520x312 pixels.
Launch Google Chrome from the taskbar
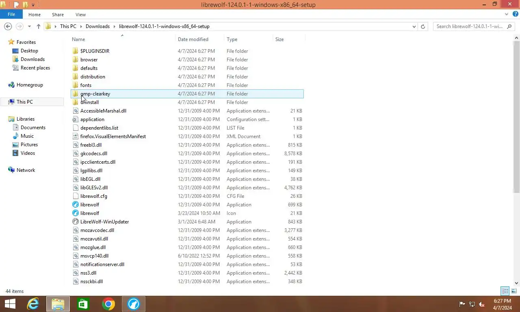tap(108, 304)
